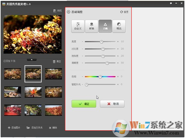Click the 色相 rainbow hue slider
The width and height of the screenshot is (185, 138).
100,77
